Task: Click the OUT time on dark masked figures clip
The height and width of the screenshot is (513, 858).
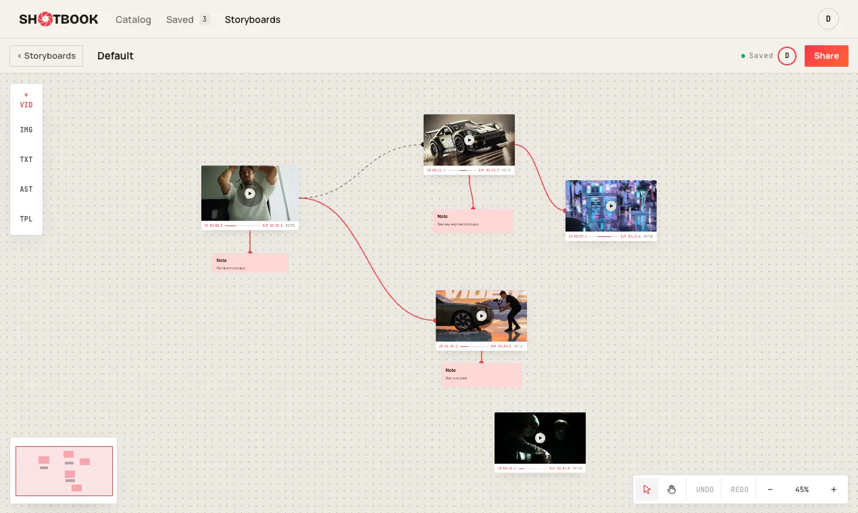Action: (x=560, y=468)
